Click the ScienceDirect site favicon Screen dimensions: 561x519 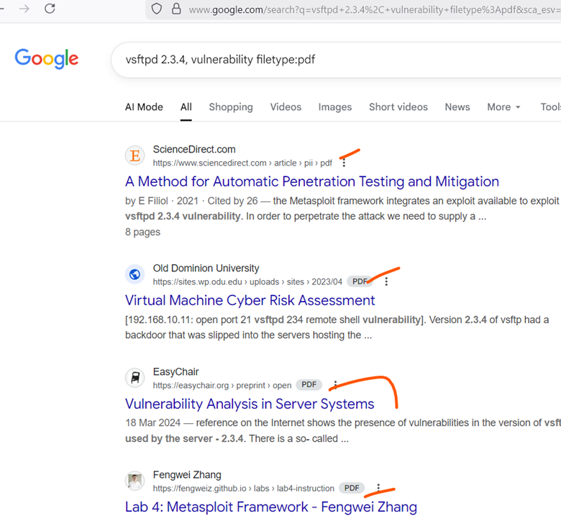click(x=134, y=155)
